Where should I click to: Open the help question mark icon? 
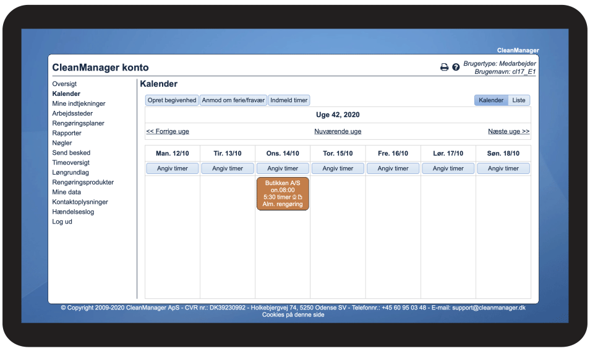pyautogui.click(x=456, y=67)
